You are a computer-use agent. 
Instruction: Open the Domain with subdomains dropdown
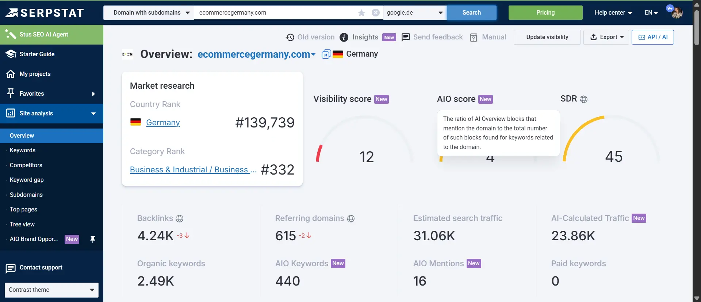tap(149, 12)
